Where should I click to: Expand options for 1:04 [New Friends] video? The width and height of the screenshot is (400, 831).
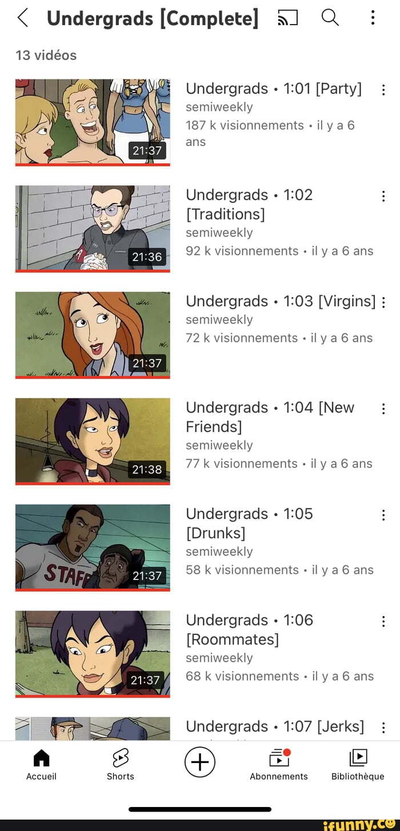tap(383, 409)
